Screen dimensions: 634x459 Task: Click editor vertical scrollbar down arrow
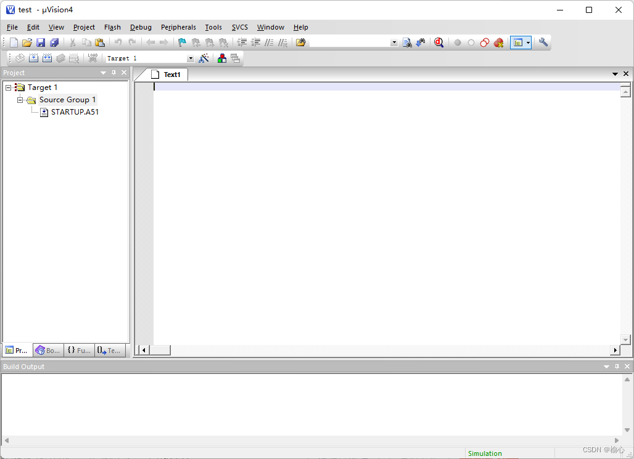(x=625, y=340)
